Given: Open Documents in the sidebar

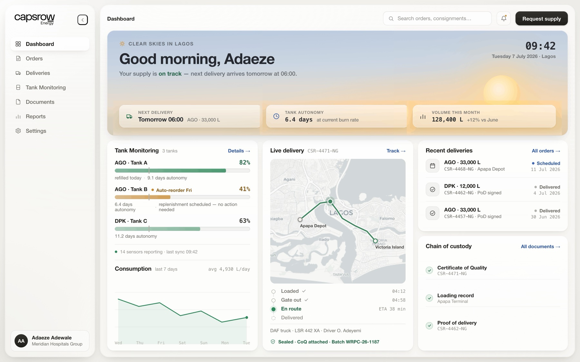Looking at the screenshot, I should 50,102.
